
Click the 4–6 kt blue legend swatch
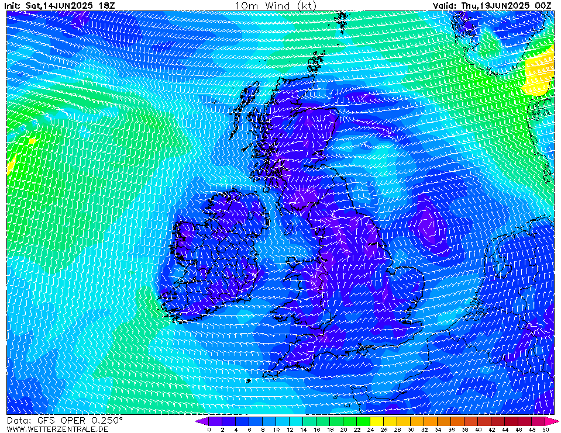click(x=243, y=421)
